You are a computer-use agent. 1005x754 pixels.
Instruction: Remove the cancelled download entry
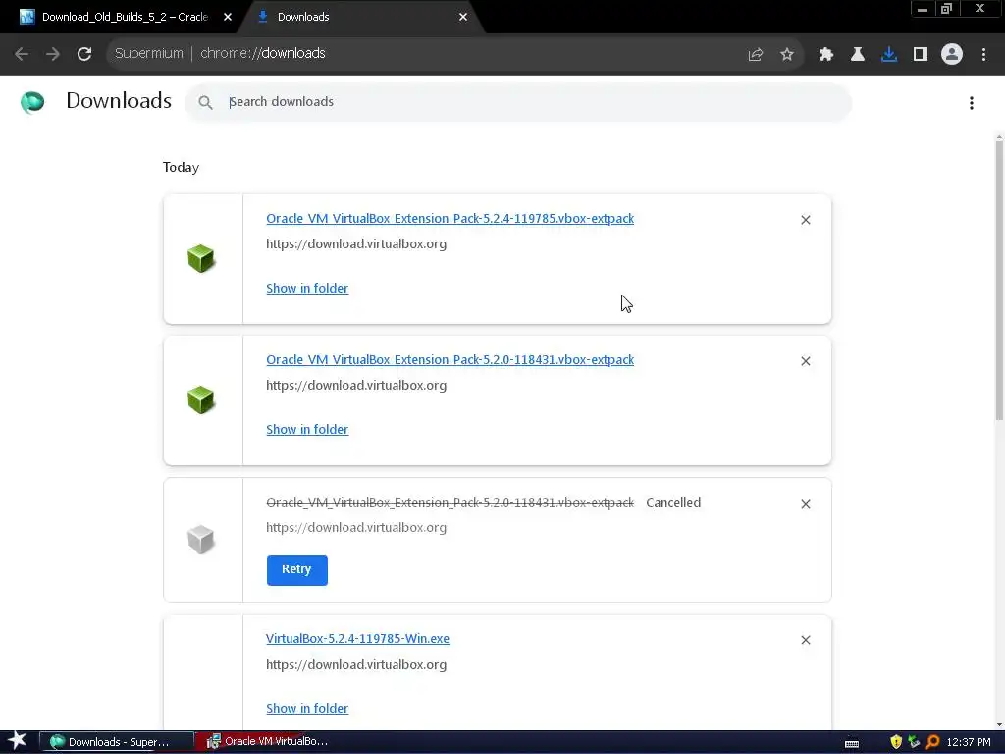pyautogui.click(x=806, y=504)
